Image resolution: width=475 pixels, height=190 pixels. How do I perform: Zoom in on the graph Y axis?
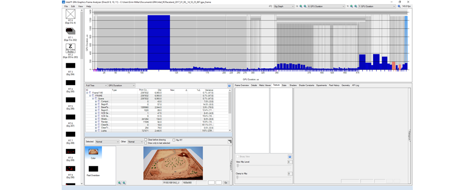click(352, 6)
